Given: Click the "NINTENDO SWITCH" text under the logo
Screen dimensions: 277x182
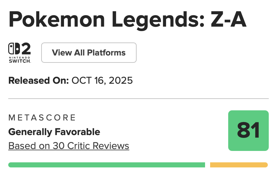Looking at the screenshot, I should click(19, 59).
